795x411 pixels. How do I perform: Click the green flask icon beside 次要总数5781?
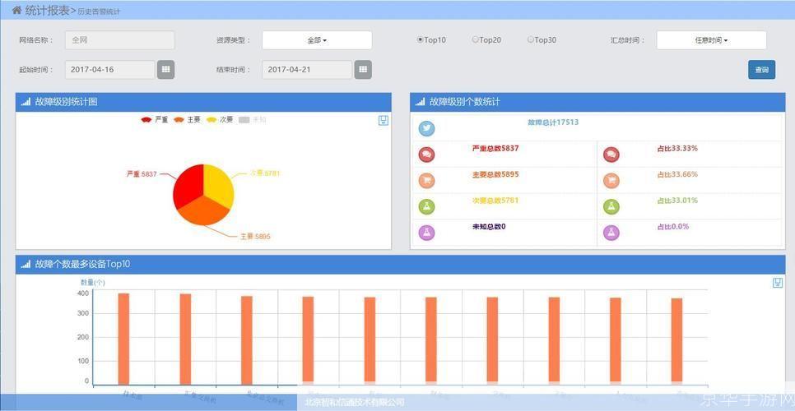pyautogui.click(x=426, y=206)
